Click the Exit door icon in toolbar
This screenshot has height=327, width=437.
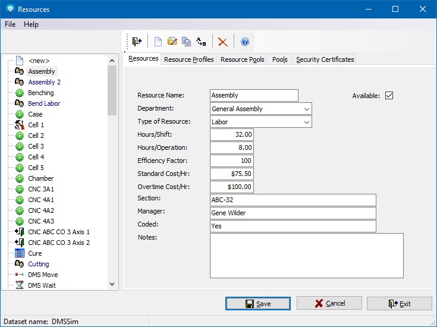click(137, 42)
